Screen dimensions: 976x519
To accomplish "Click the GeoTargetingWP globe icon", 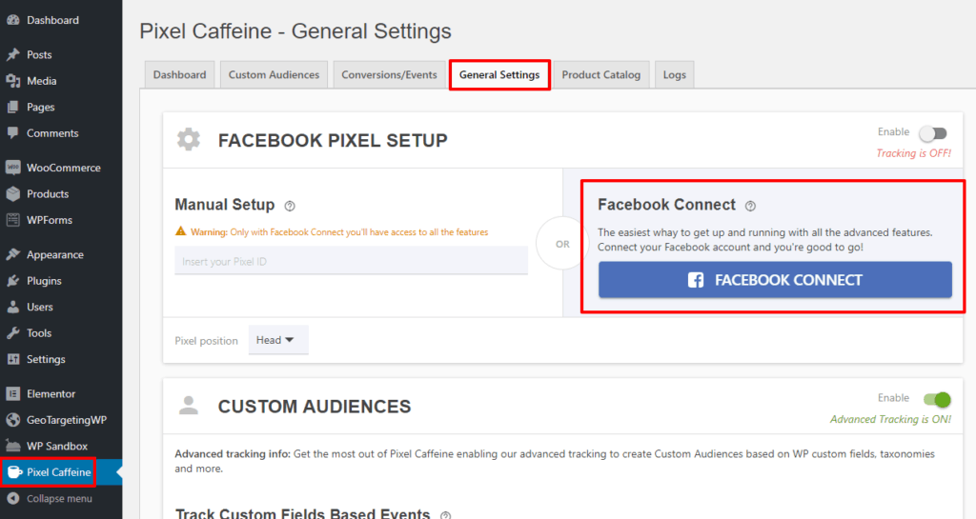I will pyautogui.click(x=13, y=420).
